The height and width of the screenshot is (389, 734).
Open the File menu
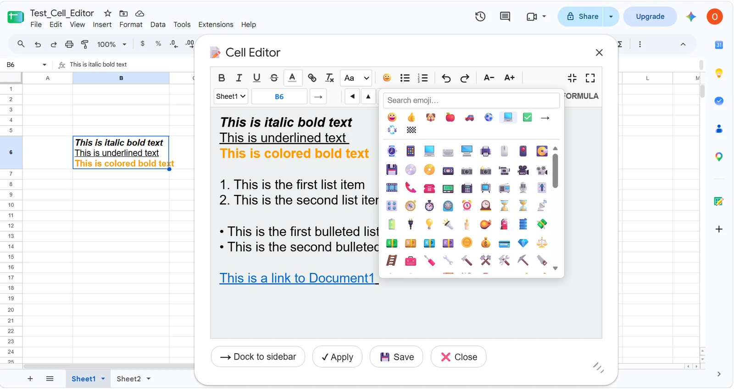coord(36,25)
